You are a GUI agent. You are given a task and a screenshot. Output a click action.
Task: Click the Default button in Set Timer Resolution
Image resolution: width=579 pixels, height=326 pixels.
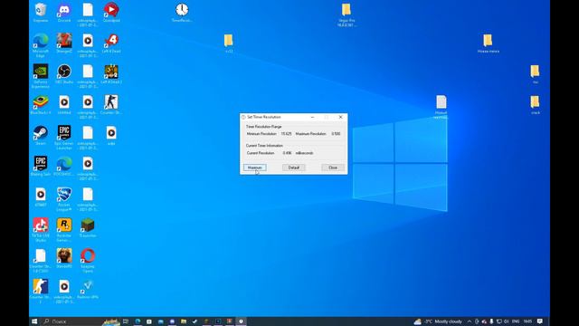click(293, 168)
